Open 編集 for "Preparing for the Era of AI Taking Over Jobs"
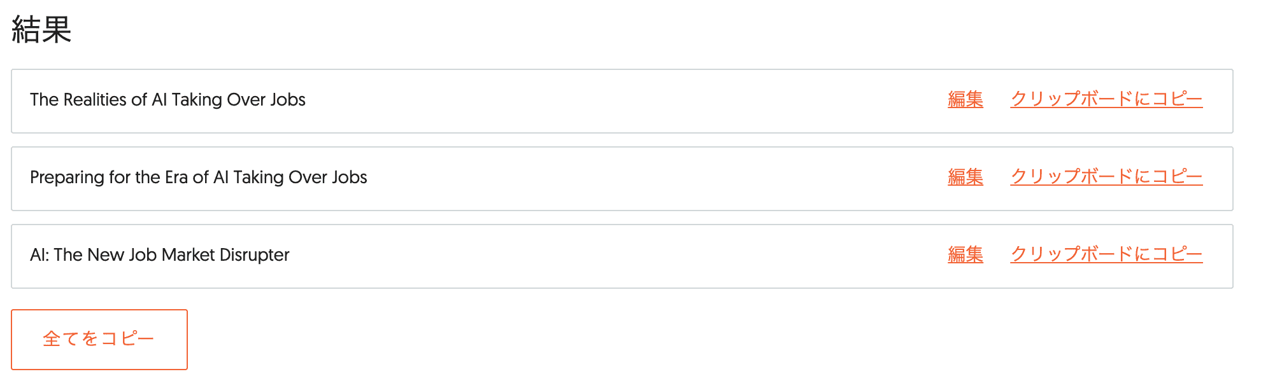 [x=964, y=177]
